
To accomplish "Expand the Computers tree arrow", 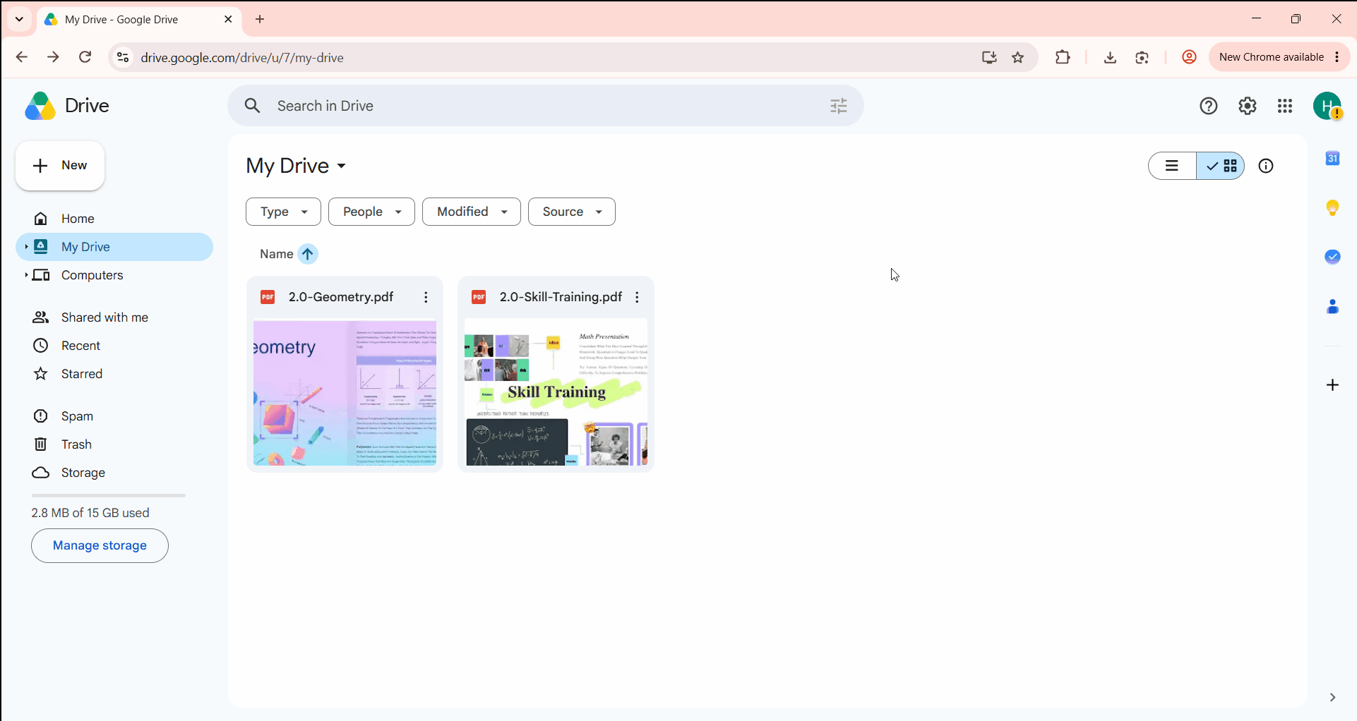I will coord(26,275).
